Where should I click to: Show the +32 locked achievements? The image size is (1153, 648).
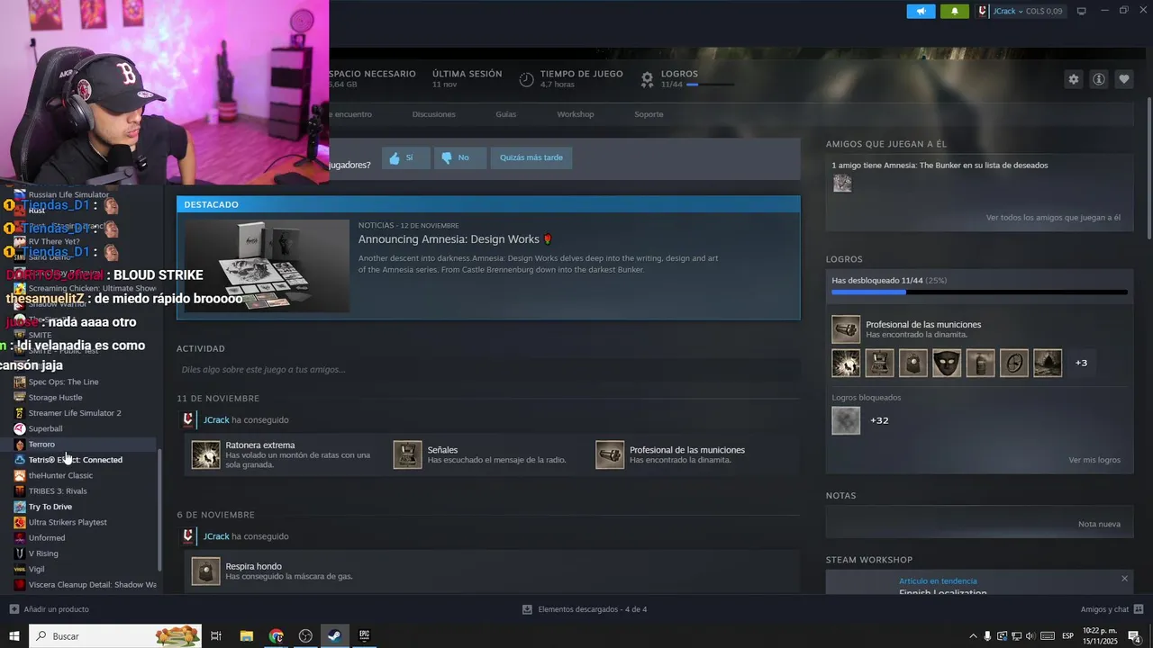[879, 420]
